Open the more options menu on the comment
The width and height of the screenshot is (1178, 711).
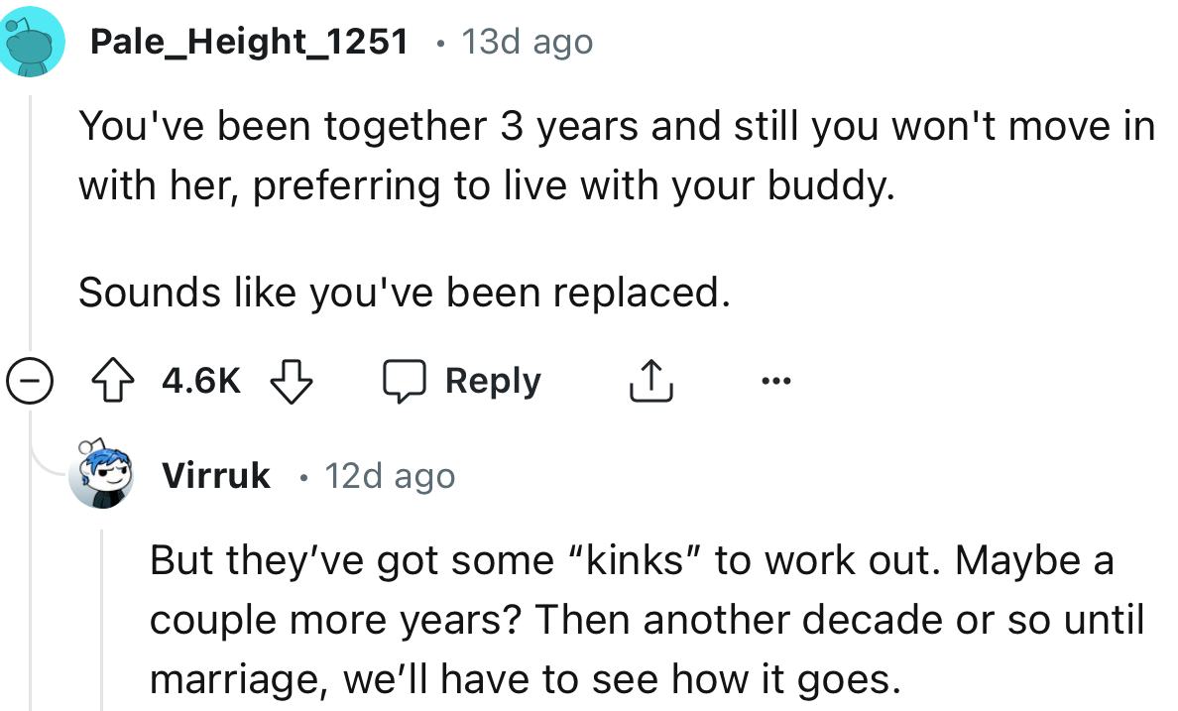tap(777, 380)
